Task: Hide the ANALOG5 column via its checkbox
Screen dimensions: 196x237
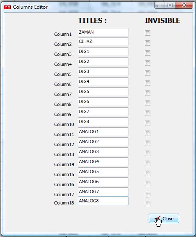Action: pos(147,173)
